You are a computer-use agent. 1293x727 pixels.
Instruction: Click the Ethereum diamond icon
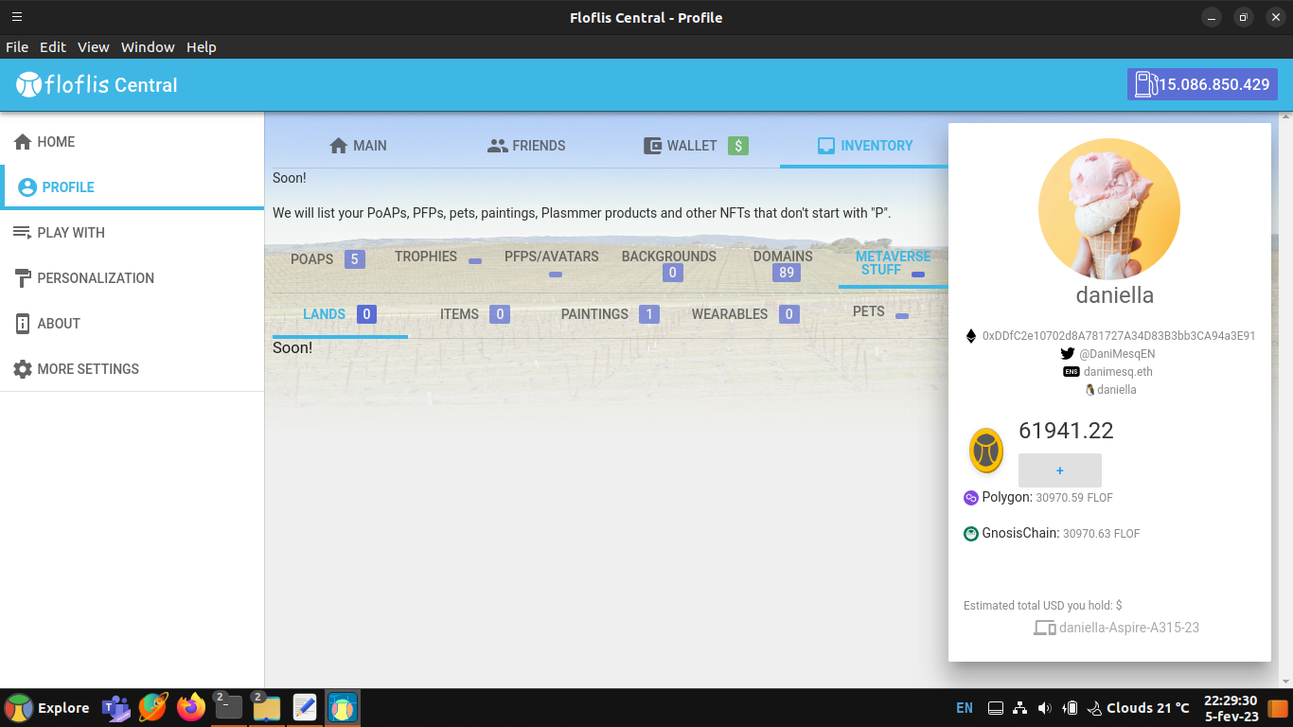970,336
